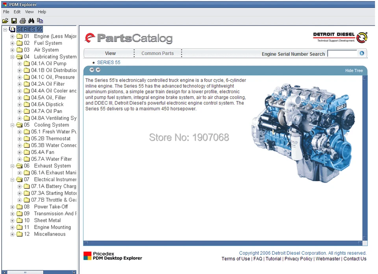Open the Contact Us link
The image size is (378, 274).
(x=355, y=259)
